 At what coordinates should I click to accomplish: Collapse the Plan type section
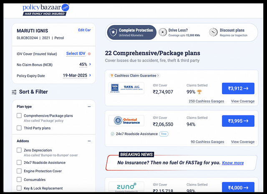coord(89,107)
